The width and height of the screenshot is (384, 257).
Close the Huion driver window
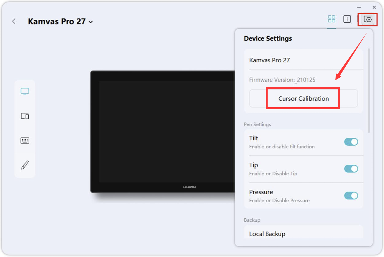[374, 7]
